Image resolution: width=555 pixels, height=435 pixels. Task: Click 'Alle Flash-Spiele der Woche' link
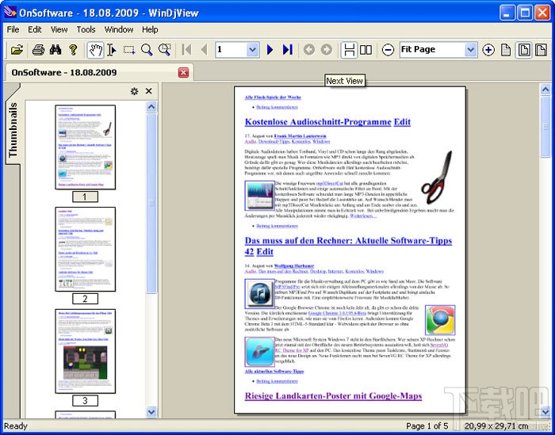(x=273, y=97)
